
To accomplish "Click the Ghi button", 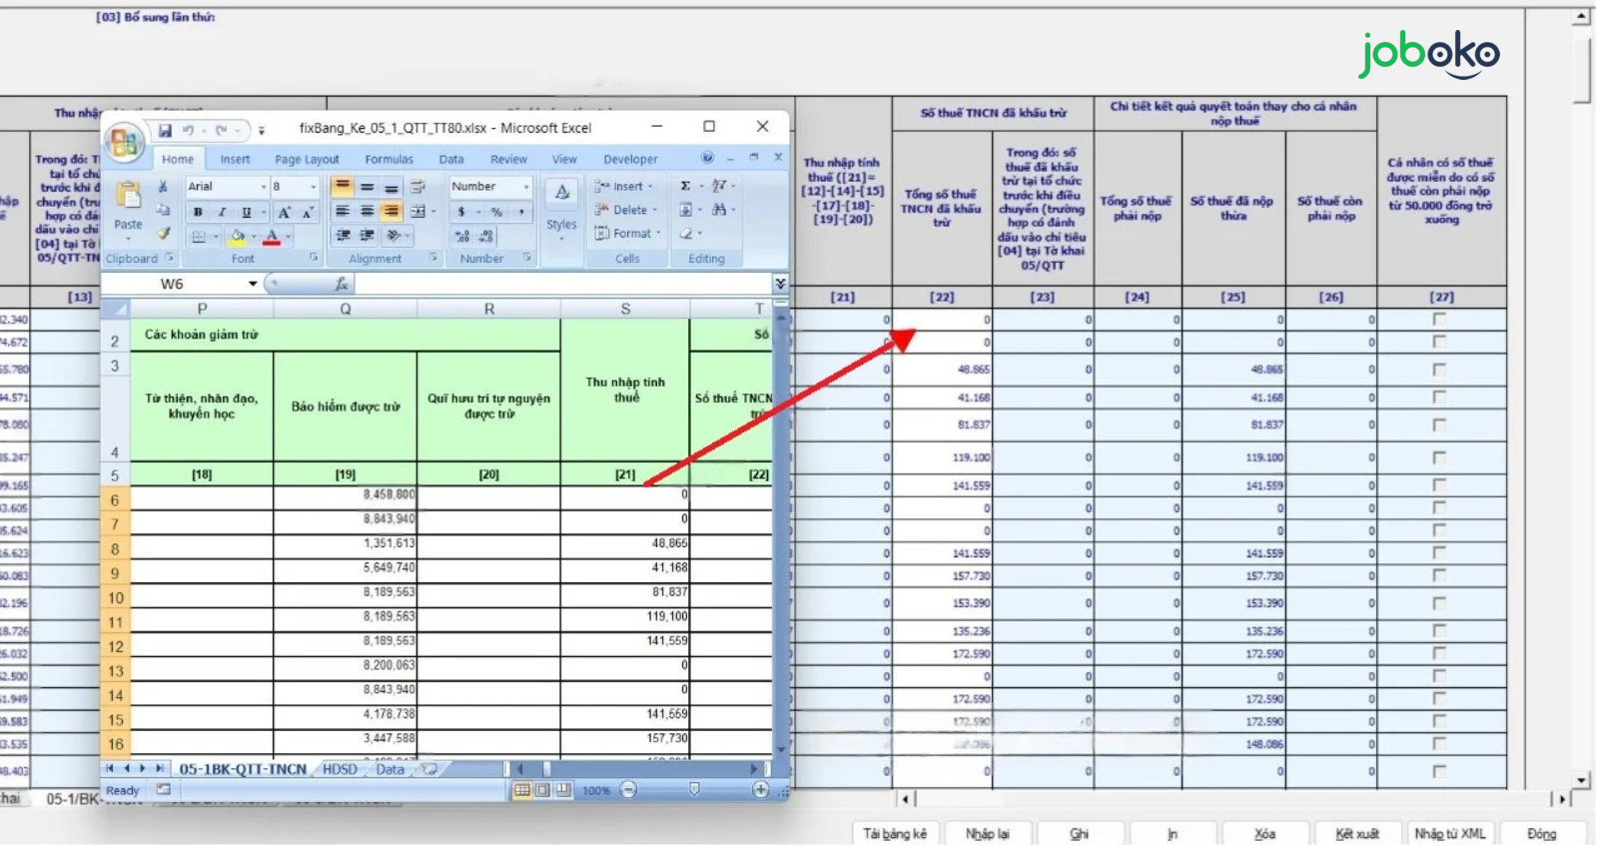I will coord(1080,833).
